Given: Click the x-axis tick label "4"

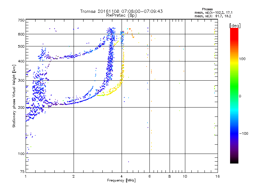Looking at the screenshot, I should (122, 176).
